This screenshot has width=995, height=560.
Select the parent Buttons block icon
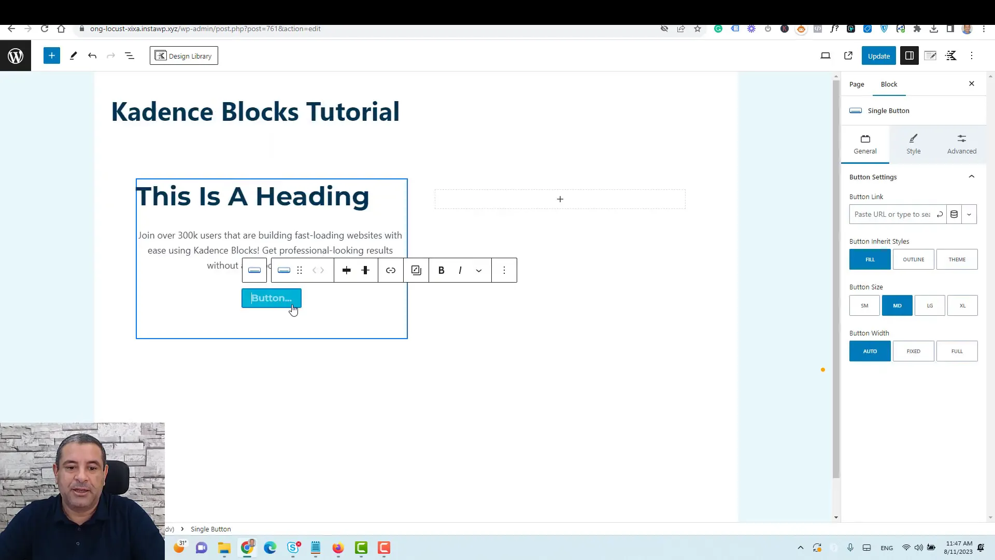[254, 270]
